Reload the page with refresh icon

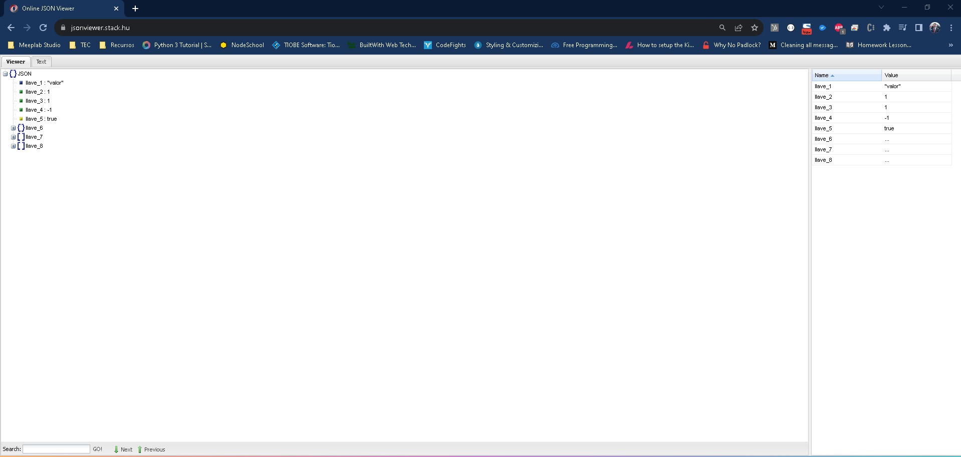(x=43, y=28)
